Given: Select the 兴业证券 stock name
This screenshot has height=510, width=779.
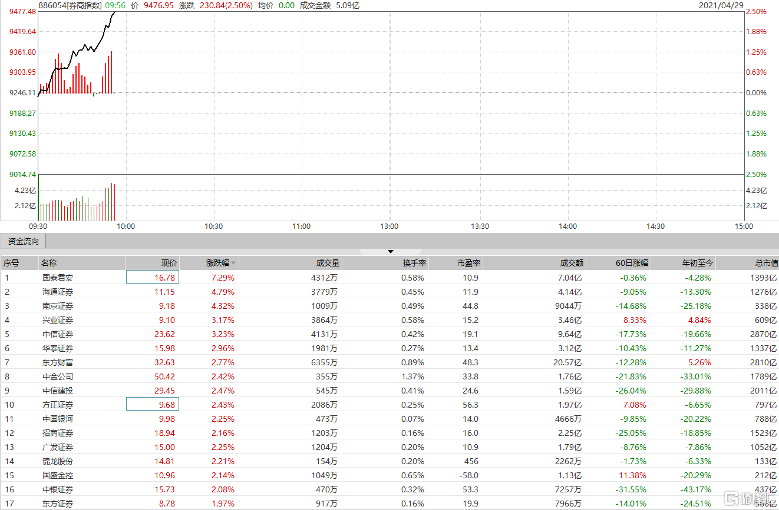Looking at the screenshot, I should pos(58,320).
